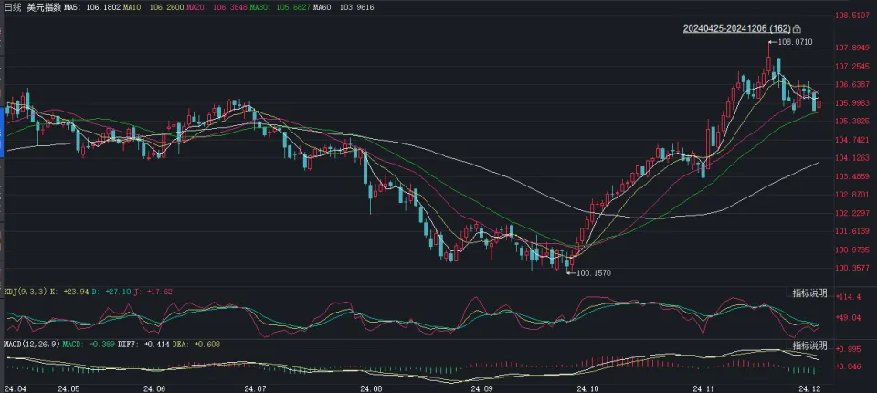Screen dimensions: 877x393
Task: Click 指标说明 button in MACD panel
Action: [808, 345]
